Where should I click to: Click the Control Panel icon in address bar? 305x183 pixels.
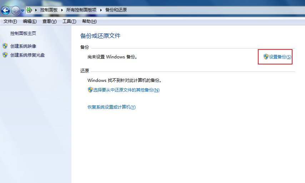pyautogui.click(x=29, y=10)
